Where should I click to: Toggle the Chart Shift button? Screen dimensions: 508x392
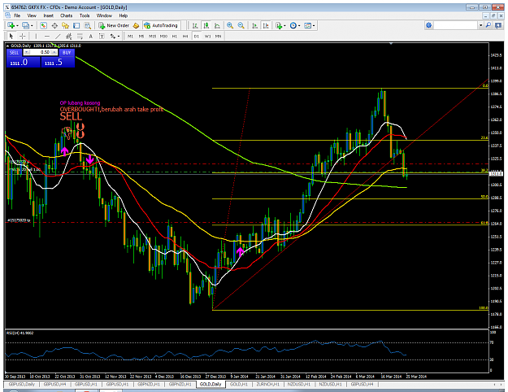click(266, 25)
